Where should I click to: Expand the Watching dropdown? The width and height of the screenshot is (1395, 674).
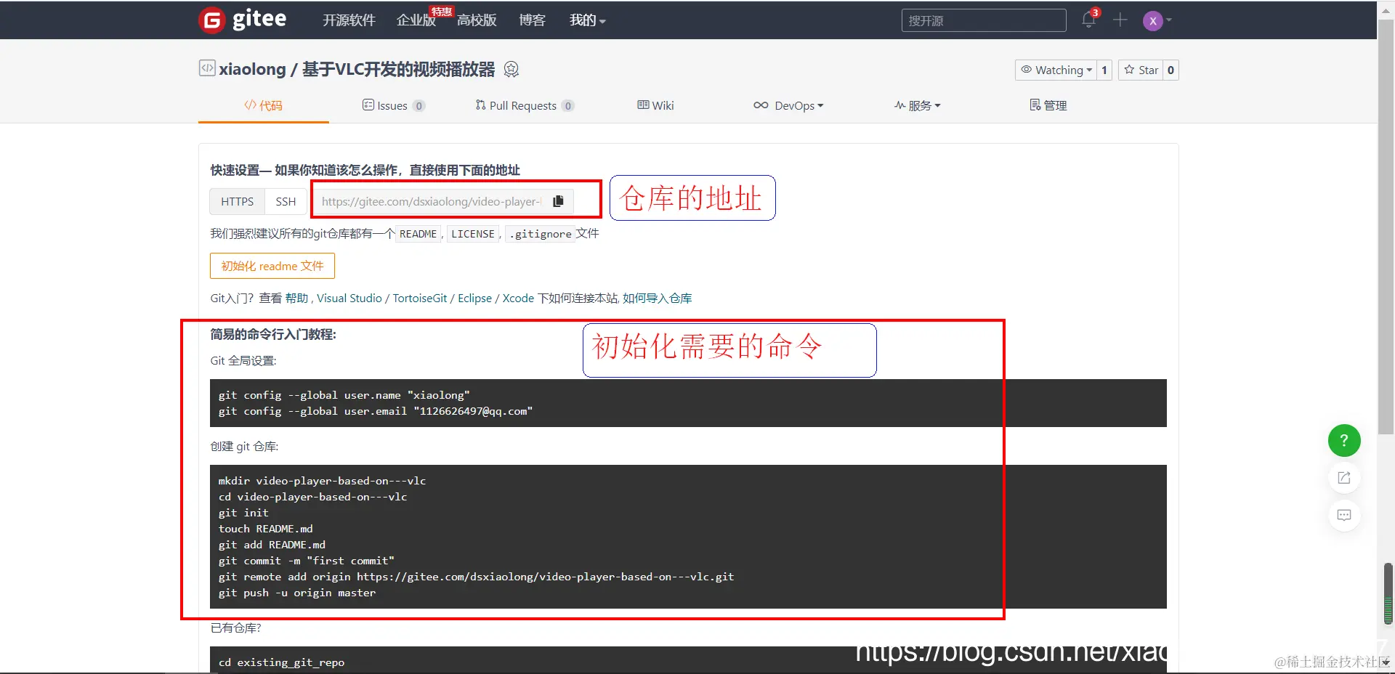[1056, 70]
